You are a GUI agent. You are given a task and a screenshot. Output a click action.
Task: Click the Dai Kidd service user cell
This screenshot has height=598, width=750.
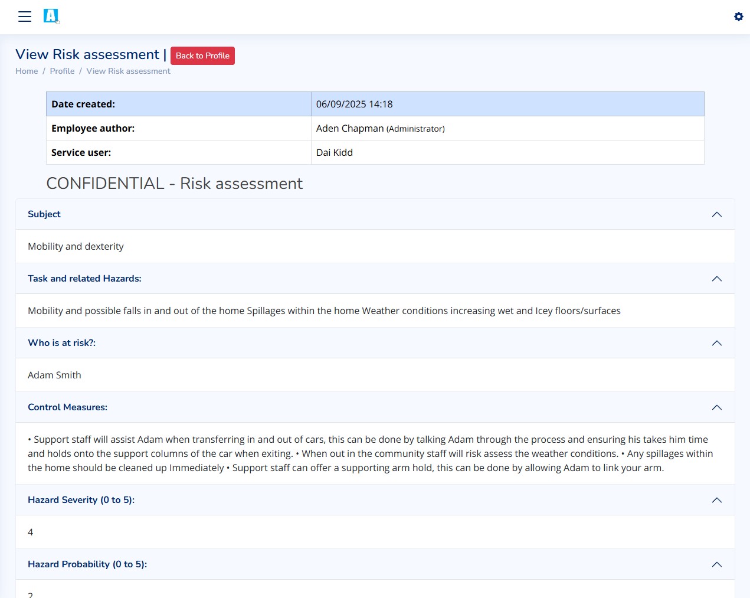click(x=335, y=152)
